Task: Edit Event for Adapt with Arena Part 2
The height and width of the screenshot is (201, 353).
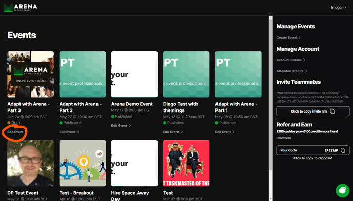Action: pos(69,132)
